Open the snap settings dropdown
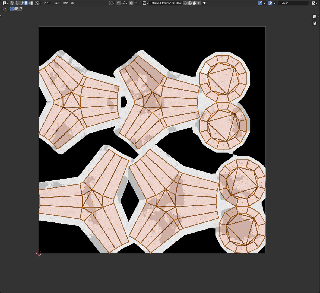Screen dimensions: 320x293 coord(124,3)
